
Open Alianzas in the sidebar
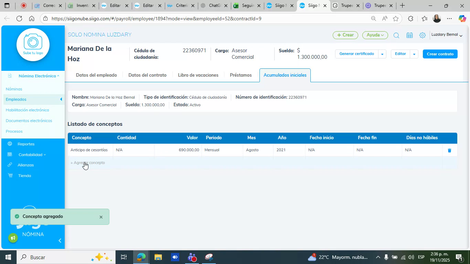[25, 165]
